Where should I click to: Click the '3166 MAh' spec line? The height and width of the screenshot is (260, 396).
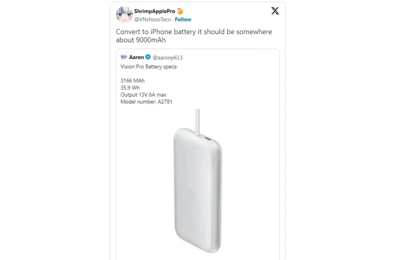(132, 81)
